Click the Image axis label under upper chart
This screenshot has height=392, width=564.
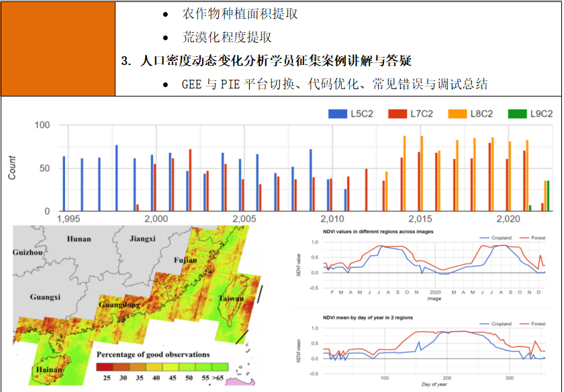coord(434,299)
